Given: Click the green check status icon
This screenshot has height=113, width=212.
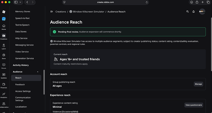Looking at the screenshot, I should tap(54, 32).
